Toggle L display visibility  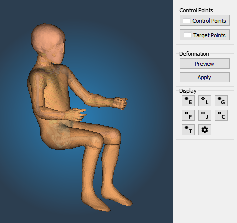(205, 101)
